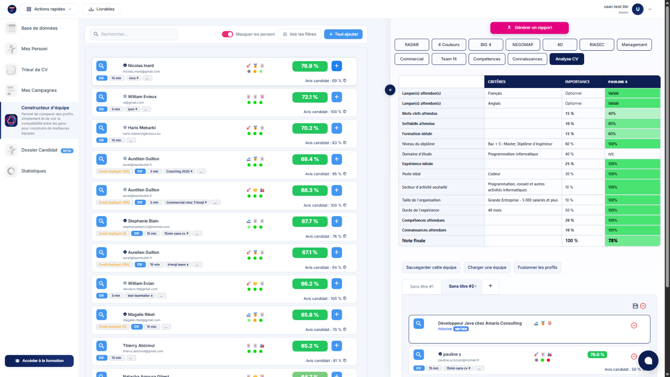
Task: Click Accéder à la formation
Action: tap(39, 361)
